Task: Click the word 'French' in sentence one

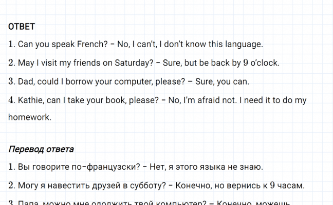Action: click(92, 45)
